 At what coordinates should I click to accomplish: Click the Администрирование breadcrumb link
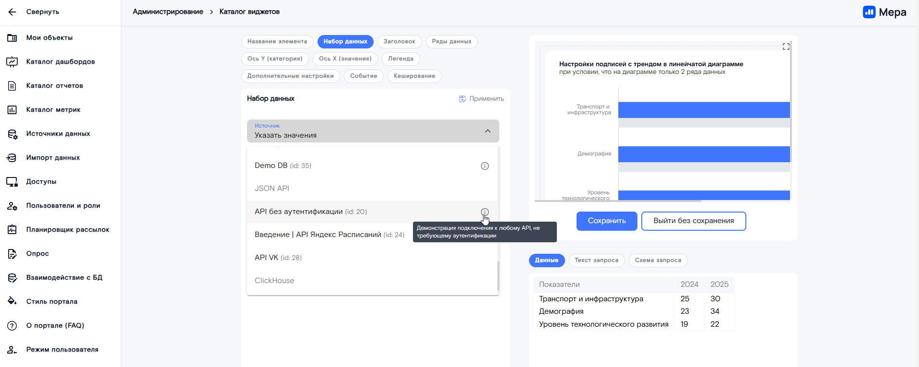coord(168,12)
